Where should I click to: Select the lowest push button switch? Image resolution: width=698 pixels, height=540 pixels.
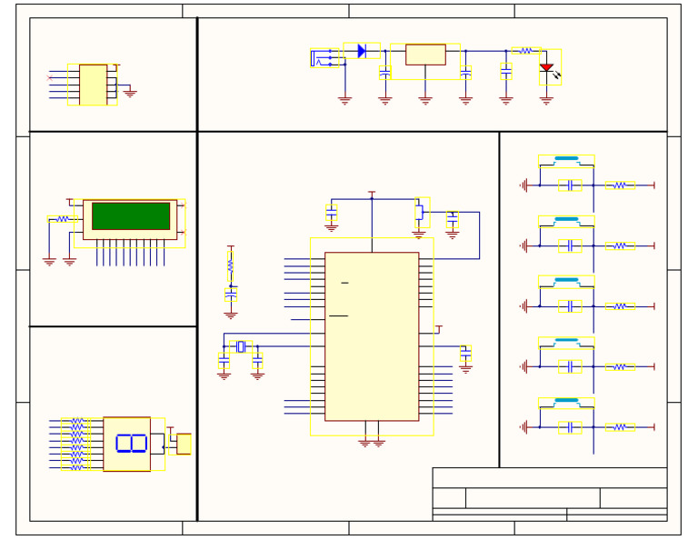(566, 404)
